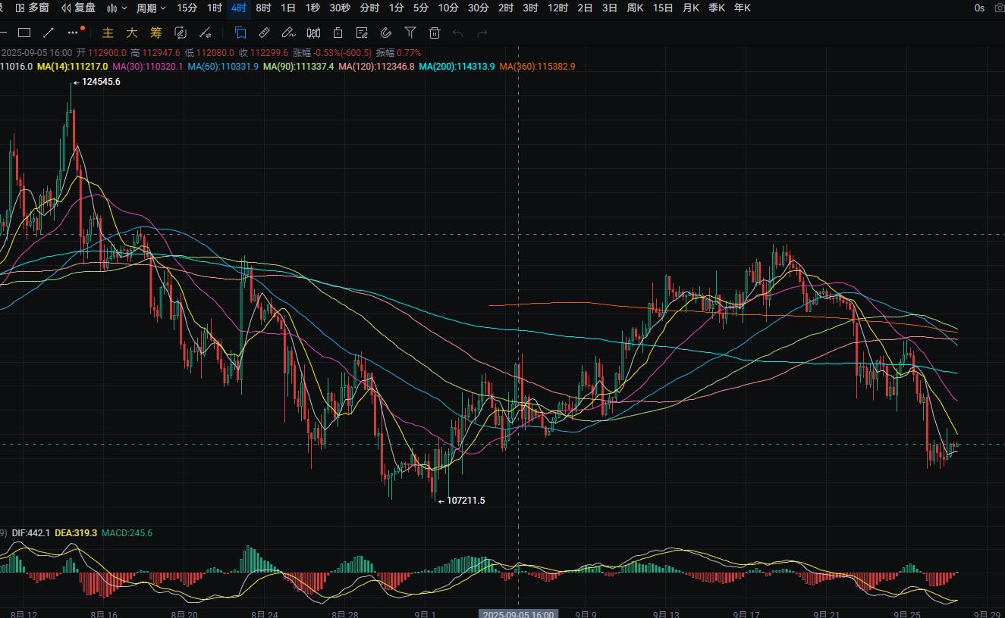Switch to the 1分 timeframe
Image resolution: width=1005 pixels, height=618 pixels.
(396, 8)
